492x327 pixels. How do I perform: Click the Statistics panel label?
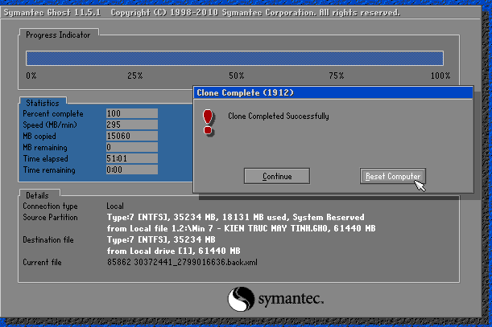pos(43,103)
